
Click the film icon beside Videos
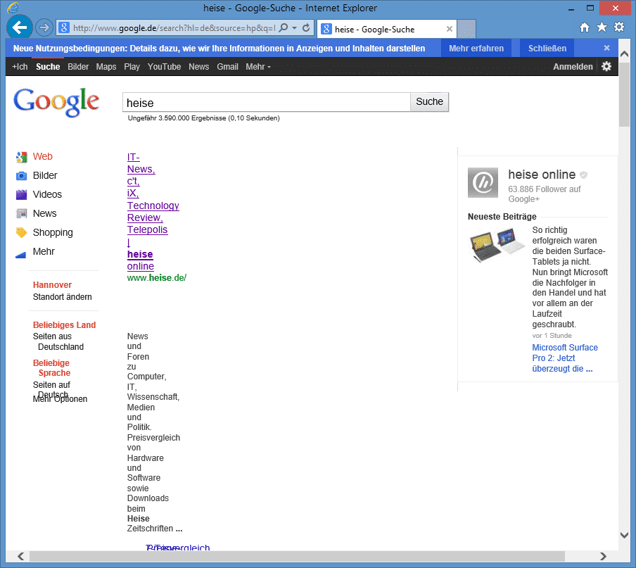pos(22,195)
